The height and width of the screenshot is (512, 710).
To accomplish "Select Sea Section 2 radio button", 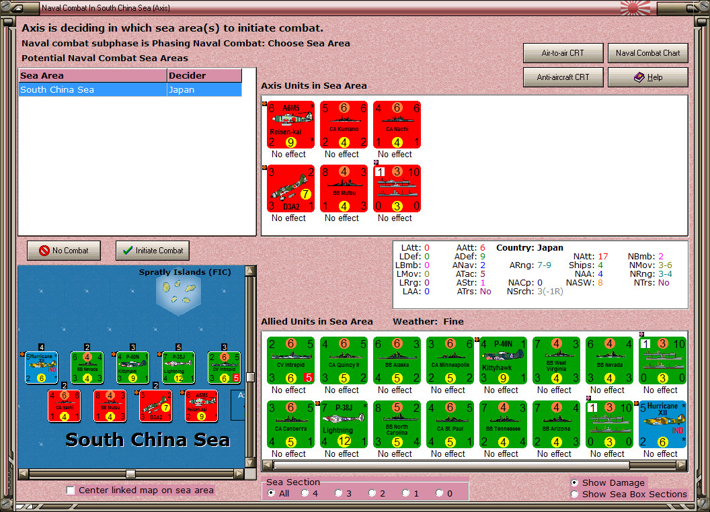I will pos(372,493).
